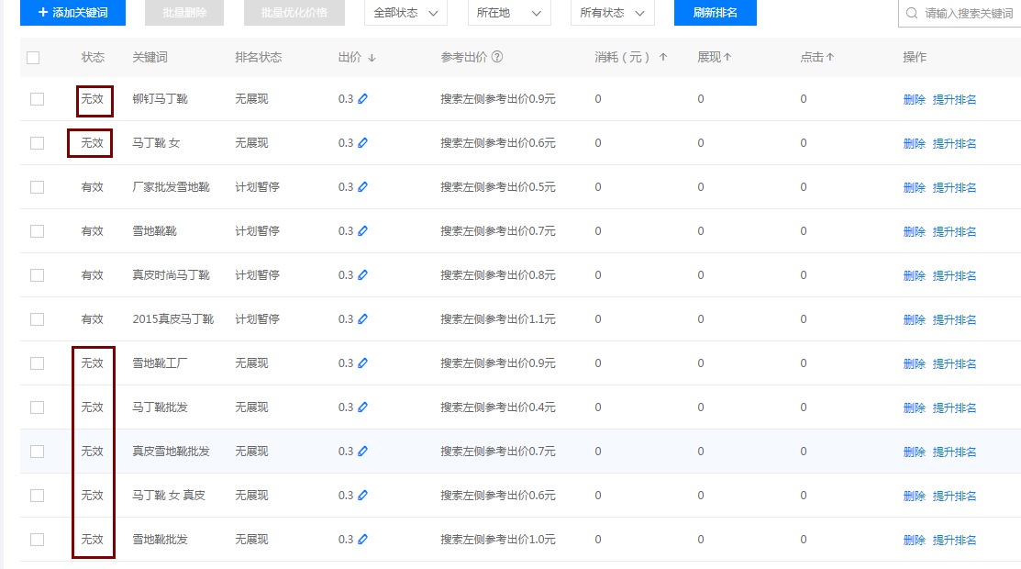Click the magnifier icon in search box
This screenshot has width=1021, height=569.
click(x=912, y=14)
